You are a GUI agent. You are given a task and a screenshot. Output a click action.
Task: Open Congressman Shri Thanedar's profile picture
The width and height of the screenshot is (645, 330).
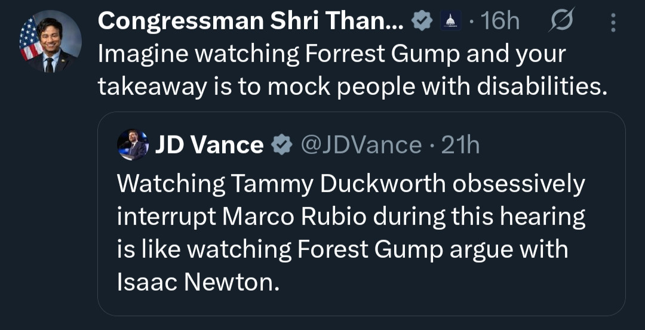tap(50, 42)
